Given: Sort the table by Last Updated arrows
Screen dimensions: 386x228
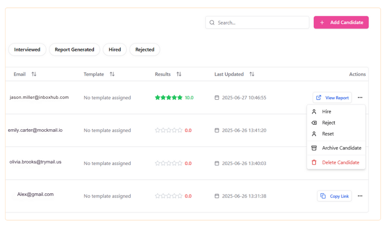Looking at the screenshot, I should [252, 74].
